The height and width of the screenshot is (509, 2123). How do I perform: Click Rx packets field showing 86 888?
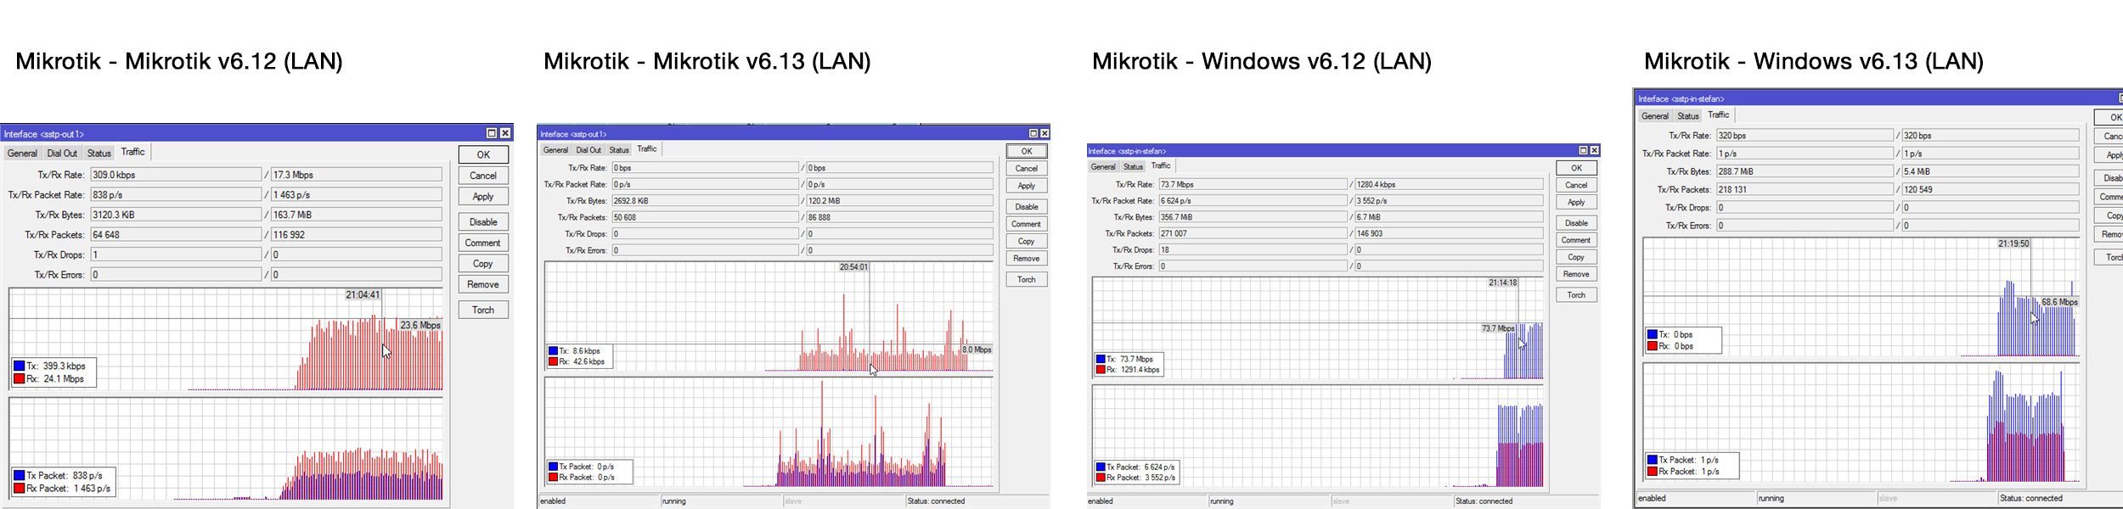coord(899,217)
